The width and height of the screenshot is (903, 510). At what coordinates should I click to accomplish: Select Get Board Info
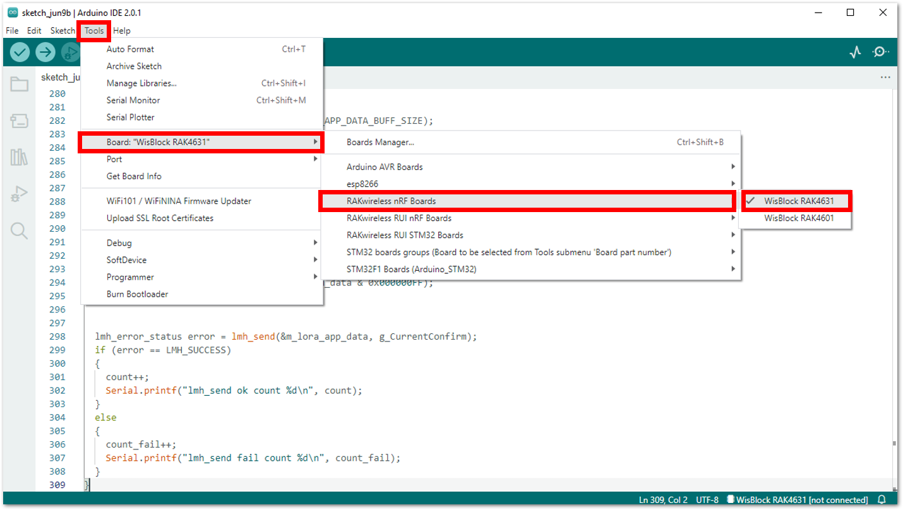tap(202, 177)
